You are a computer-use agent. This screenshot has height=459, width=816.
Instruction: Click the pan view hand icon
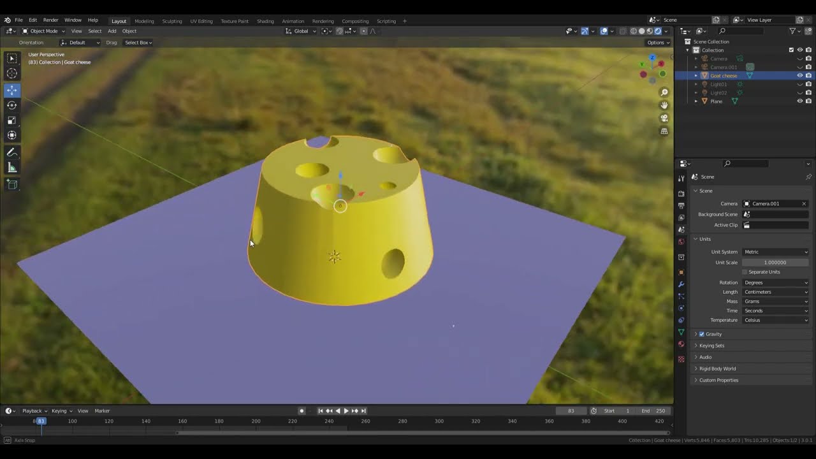point(664,105)
